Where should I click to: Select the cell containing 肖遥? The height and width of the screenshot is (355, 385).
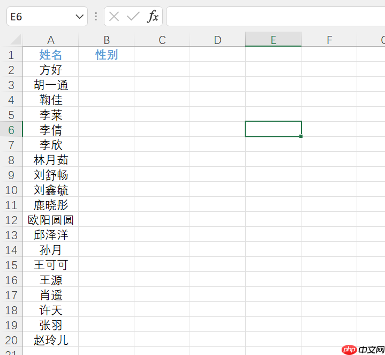tap(50, 295)
